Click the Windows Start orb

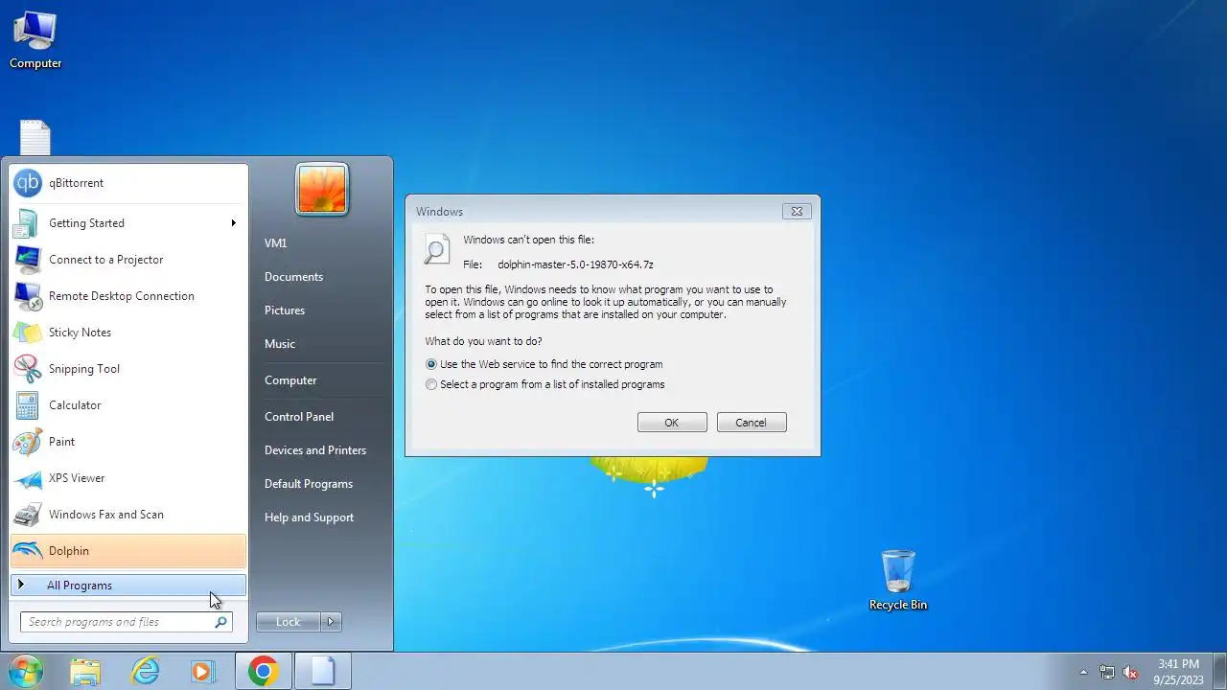tap(25, 671)
